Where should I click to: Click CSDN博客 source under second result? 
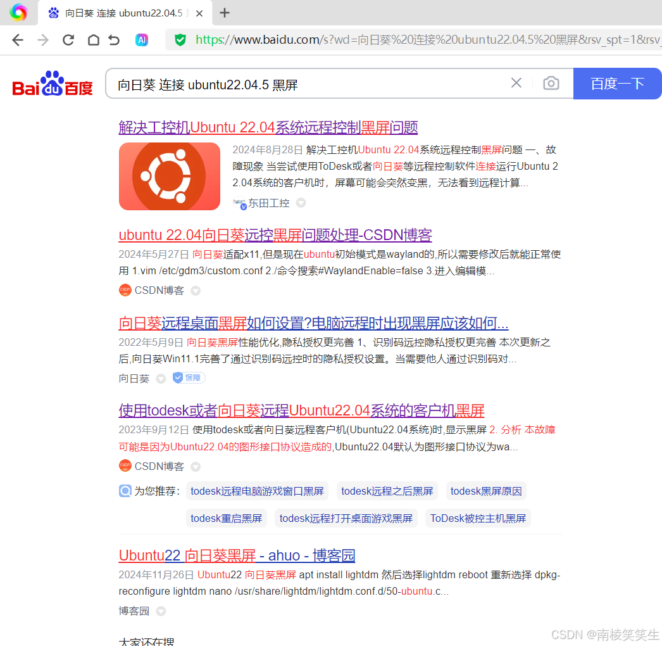click(x=159, y=291)
